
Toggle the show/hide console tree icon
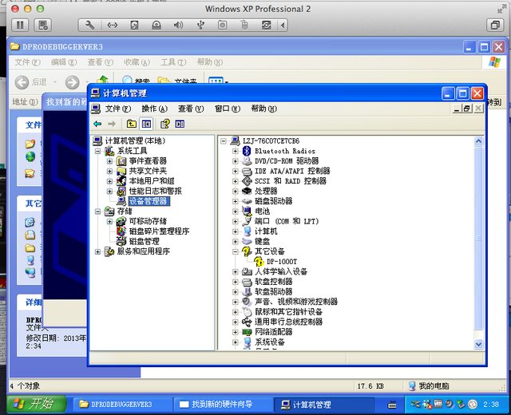(146, 124)
